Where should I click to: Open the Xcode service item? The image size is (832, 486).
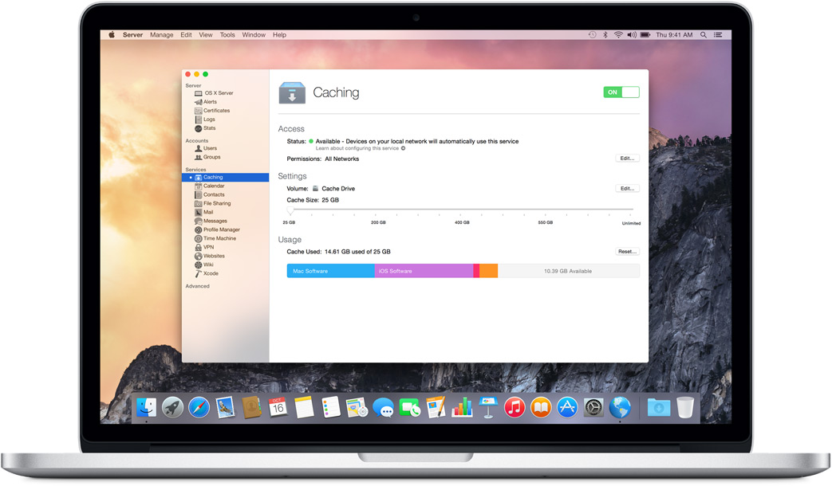(211, 273)
